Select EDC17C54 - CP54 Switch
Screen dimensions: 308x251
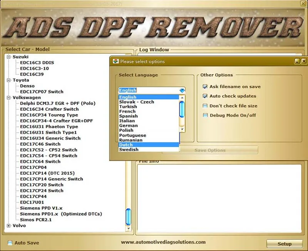(49, 156)
